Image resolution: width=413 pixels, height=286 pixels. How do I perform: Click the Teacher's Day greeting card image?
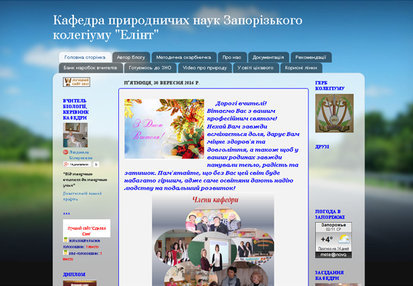pyautogui.click(x=164, y=129)
